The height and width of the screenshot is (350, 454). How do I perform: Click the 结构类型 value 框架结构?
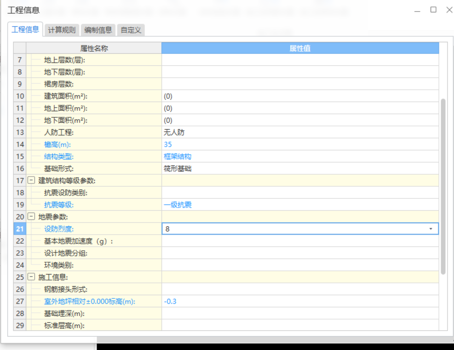click(x=178, y=157)
